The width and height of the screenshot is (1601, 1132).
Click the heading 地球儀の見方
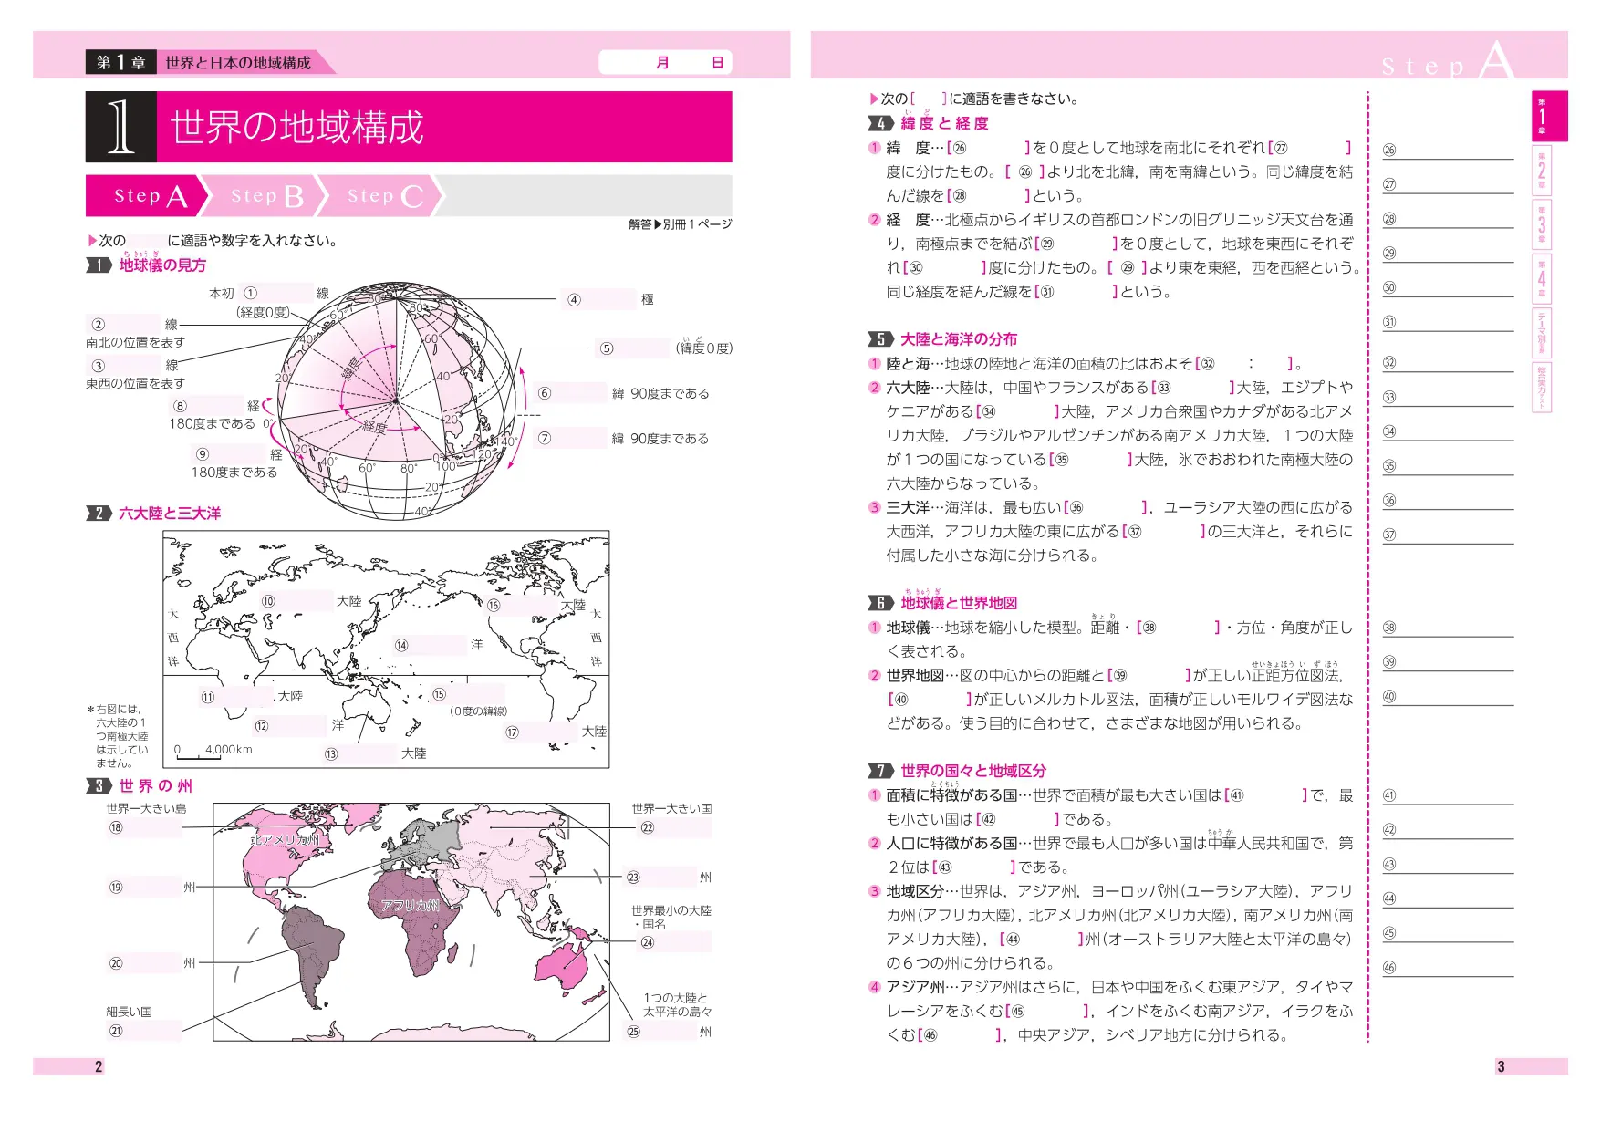coord(162,265)
